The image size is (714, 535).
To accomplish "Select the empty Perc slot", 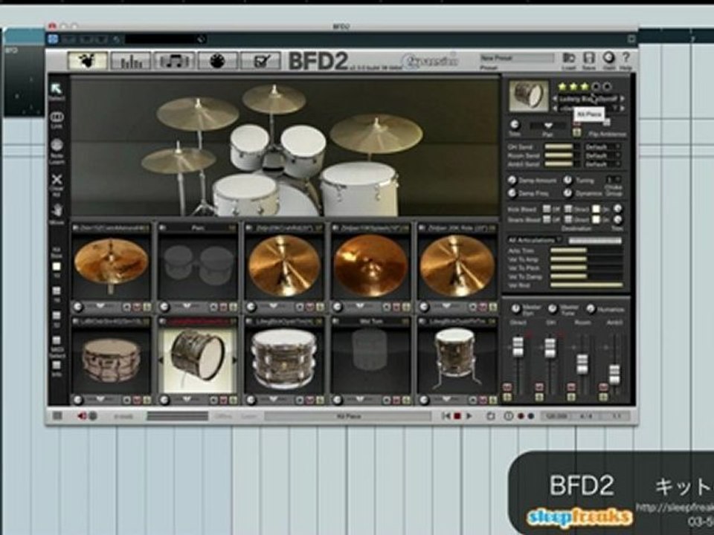I will 198,266.
